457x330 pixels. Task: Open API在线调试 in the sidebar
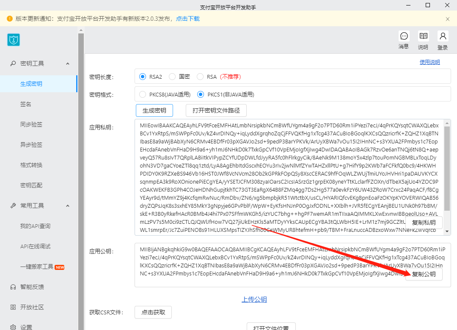coord(35,246)
